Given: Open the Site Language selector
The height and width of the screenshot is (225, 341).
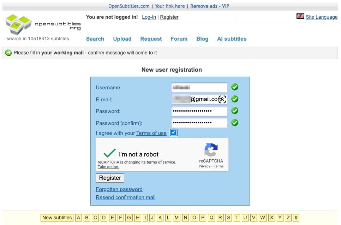Looking at the screenshot, I should (x=322, y=17).
